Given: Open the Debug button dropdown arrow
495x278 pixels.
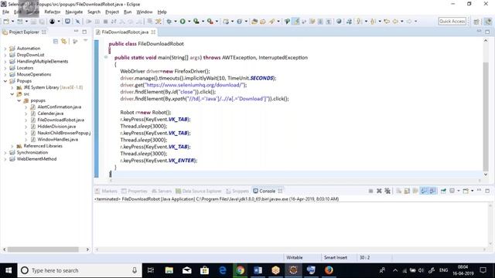Looking at the screenshot, I should point(176,22).
